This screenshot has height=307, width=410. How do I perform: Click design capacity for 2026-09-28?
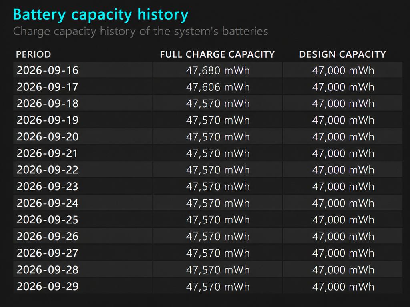click(343, 270)
